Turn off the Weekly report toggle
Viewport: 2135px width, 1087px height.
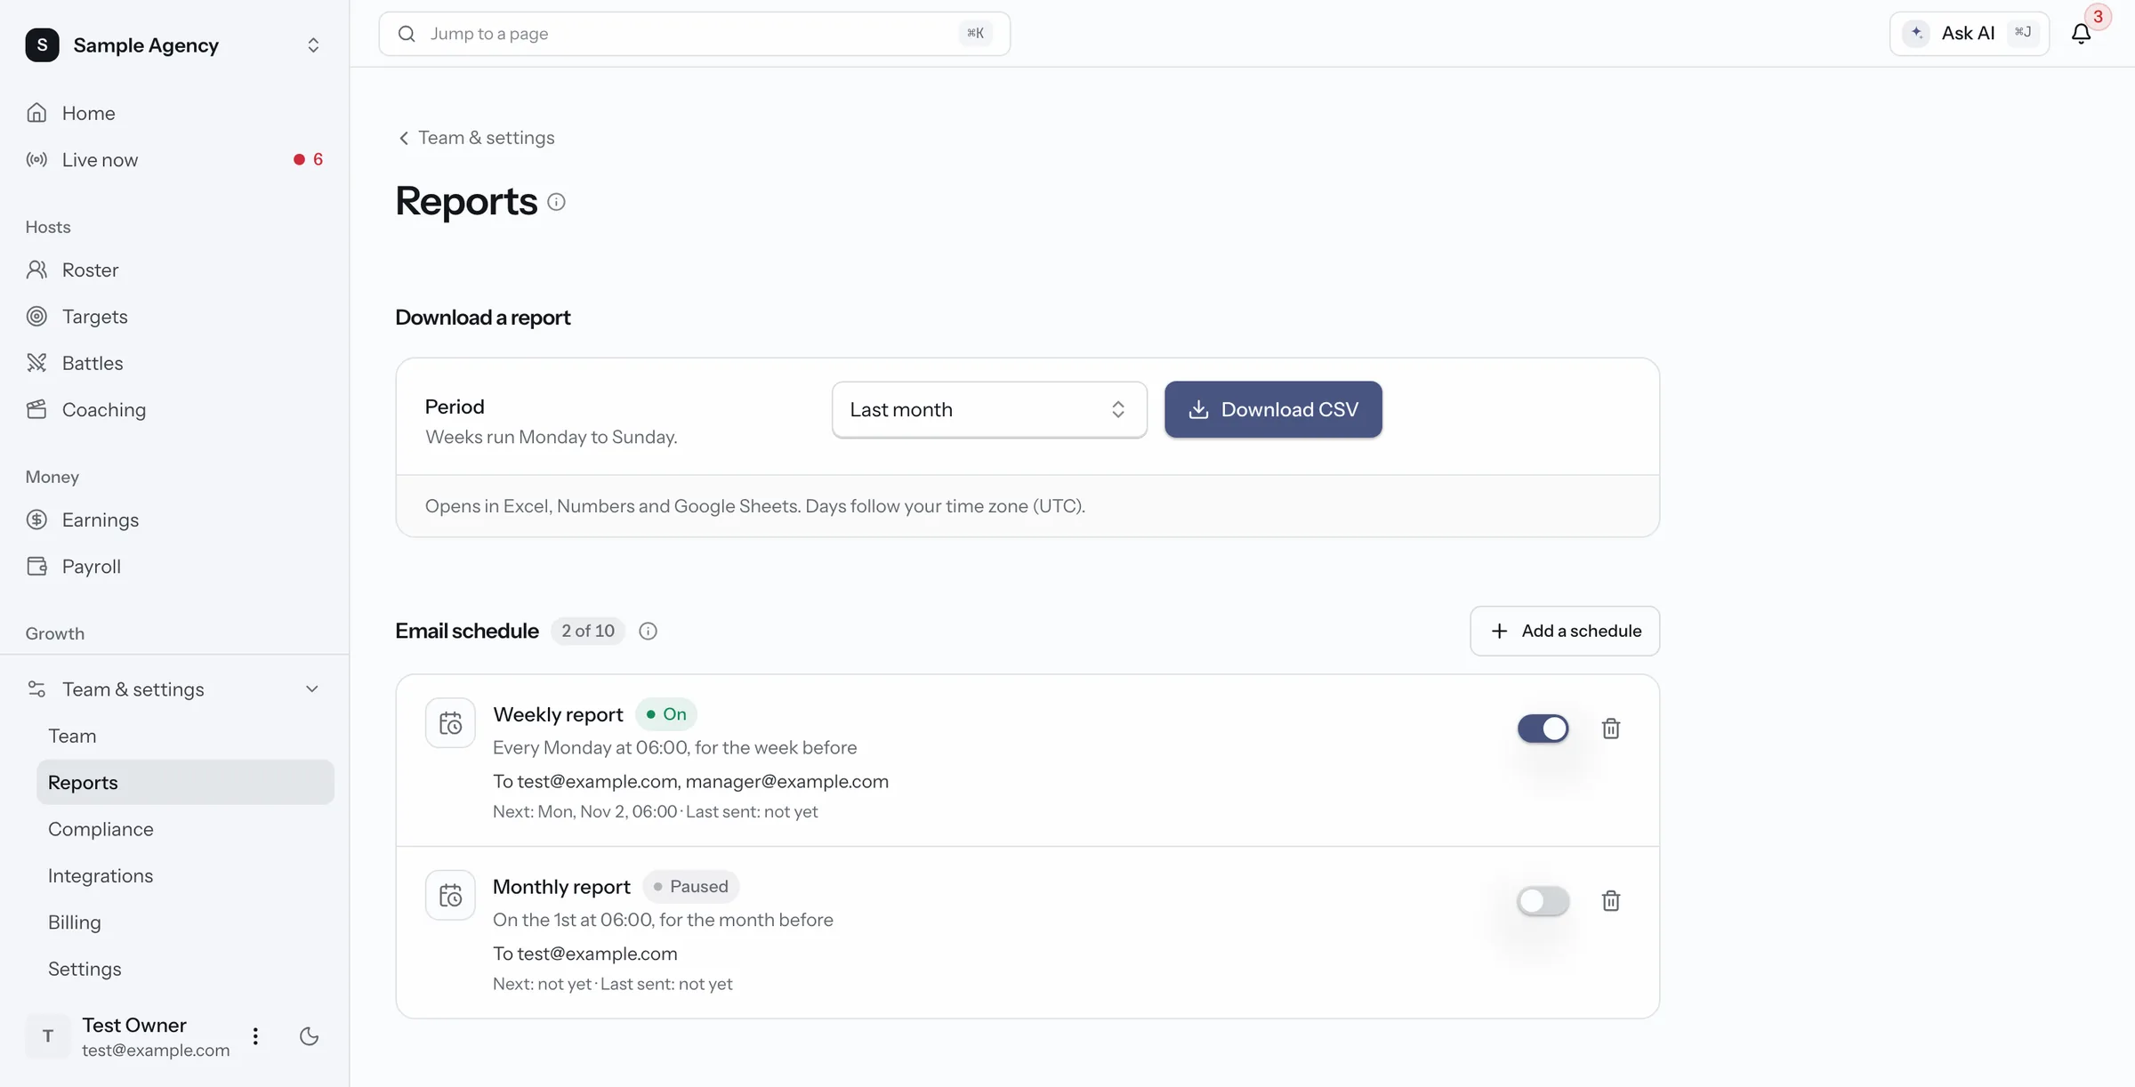(x=1543, y=729)
